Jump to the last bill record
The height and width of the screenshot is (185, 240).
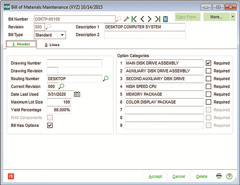point(158,19)
